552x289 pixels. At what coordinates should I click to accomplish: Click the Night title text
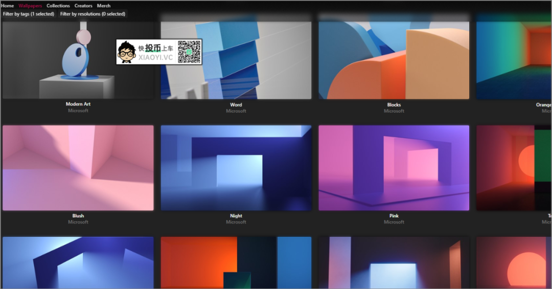pyautogui.click(x=236, y=216)
